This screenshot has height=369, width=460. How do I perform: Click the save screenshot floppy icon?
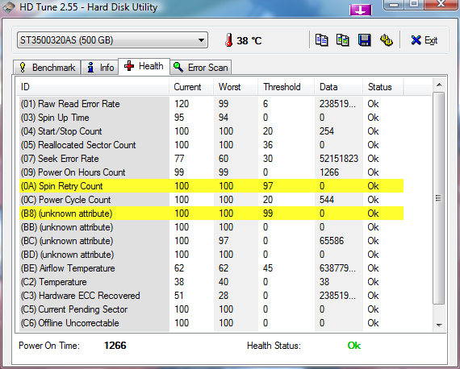pos(364,40)
